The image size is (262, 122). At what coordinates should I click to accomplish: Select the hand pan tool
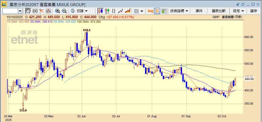pyautogui.click(x=28, y=11)
